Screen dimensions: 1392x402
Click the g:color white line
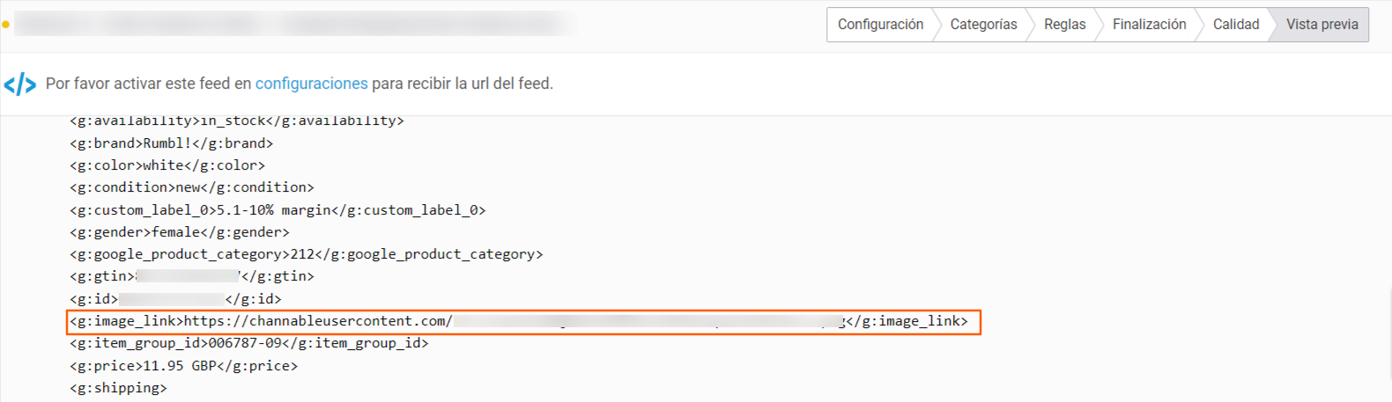(x=167, y=165)
